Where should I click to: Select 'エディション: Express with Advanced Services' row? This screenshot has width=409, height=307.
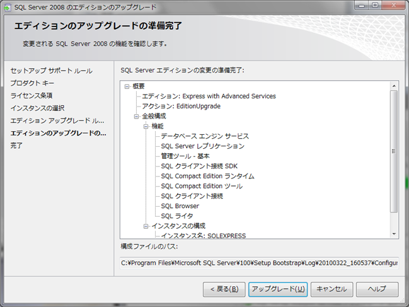(x=209, y=96)
